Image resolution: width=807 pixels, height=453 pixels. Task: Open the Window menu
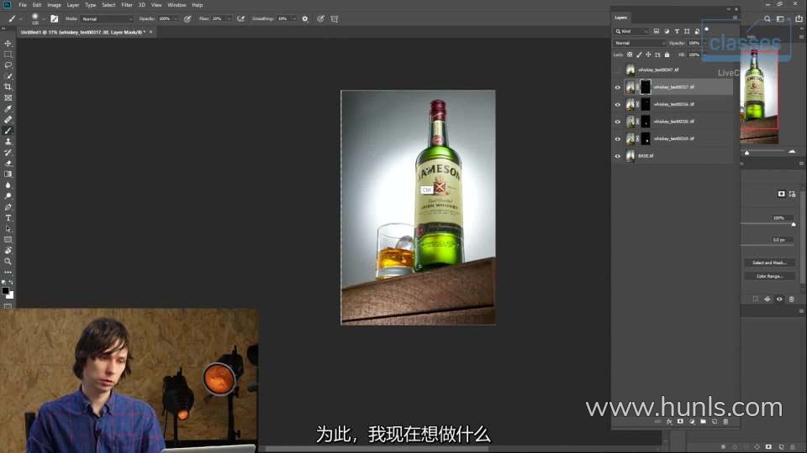[177, 5]
